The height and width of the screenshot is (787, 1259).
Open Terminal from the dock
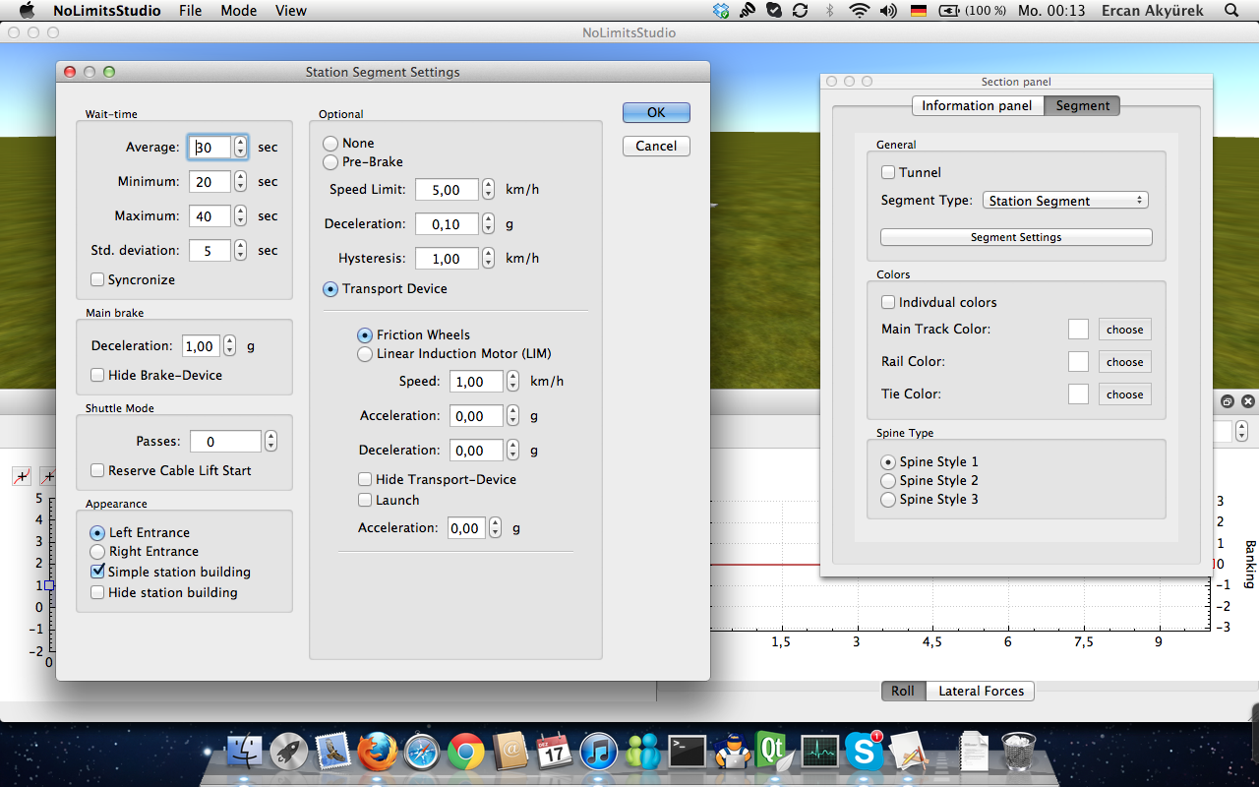click(687, 753)
